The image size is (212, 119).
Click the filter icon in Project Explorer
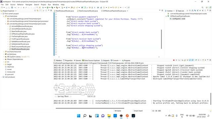40,11
